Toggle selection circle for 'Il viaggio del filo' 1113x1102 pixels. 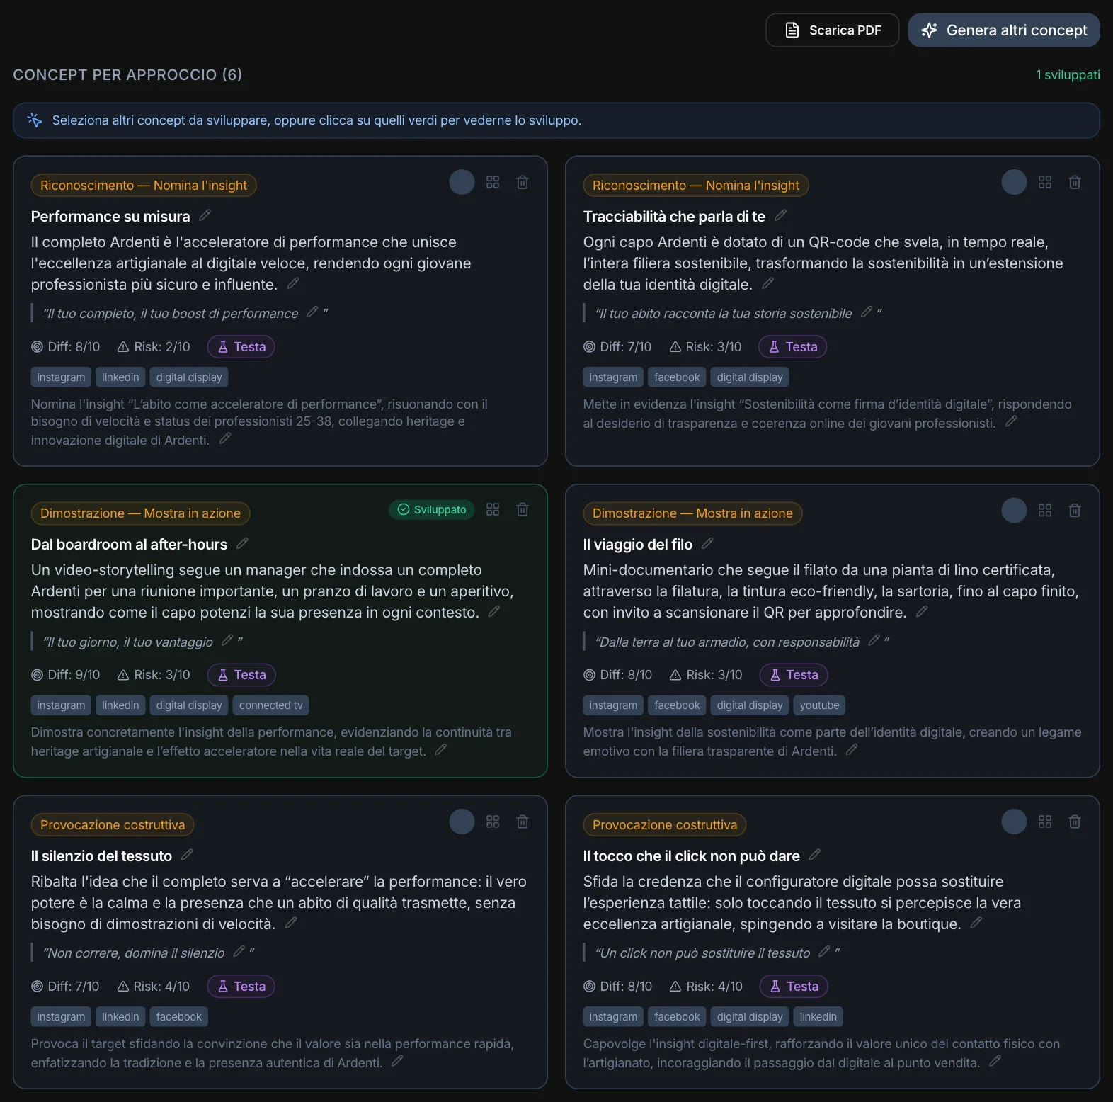1014,510
